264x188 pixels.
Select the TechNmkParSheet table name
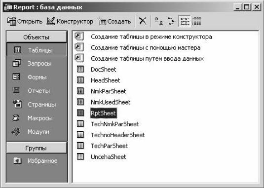(x=115, y=124)
